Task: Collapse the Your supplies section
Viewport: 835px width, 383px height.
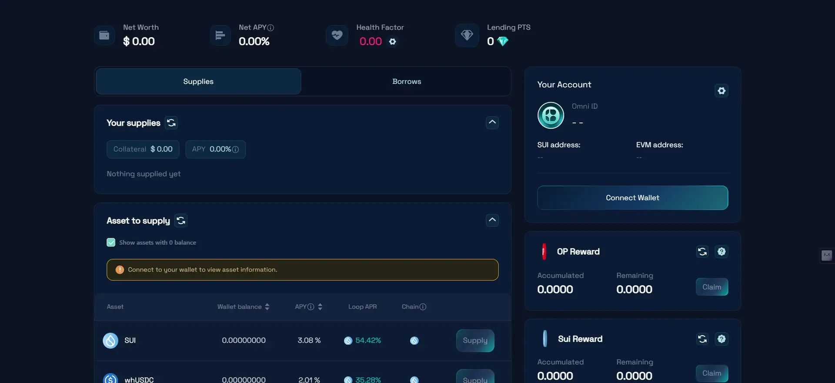Action: (492, 123)
